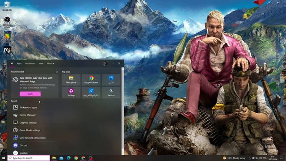Switch to the All search tab
This screenshot has width=286, height=161.
12,64
